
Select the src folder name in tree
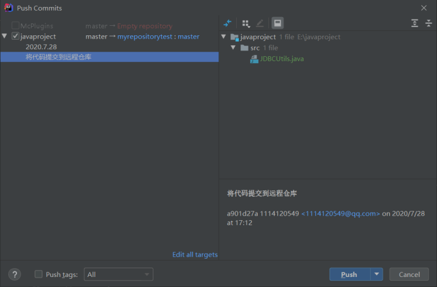[255, 48]
